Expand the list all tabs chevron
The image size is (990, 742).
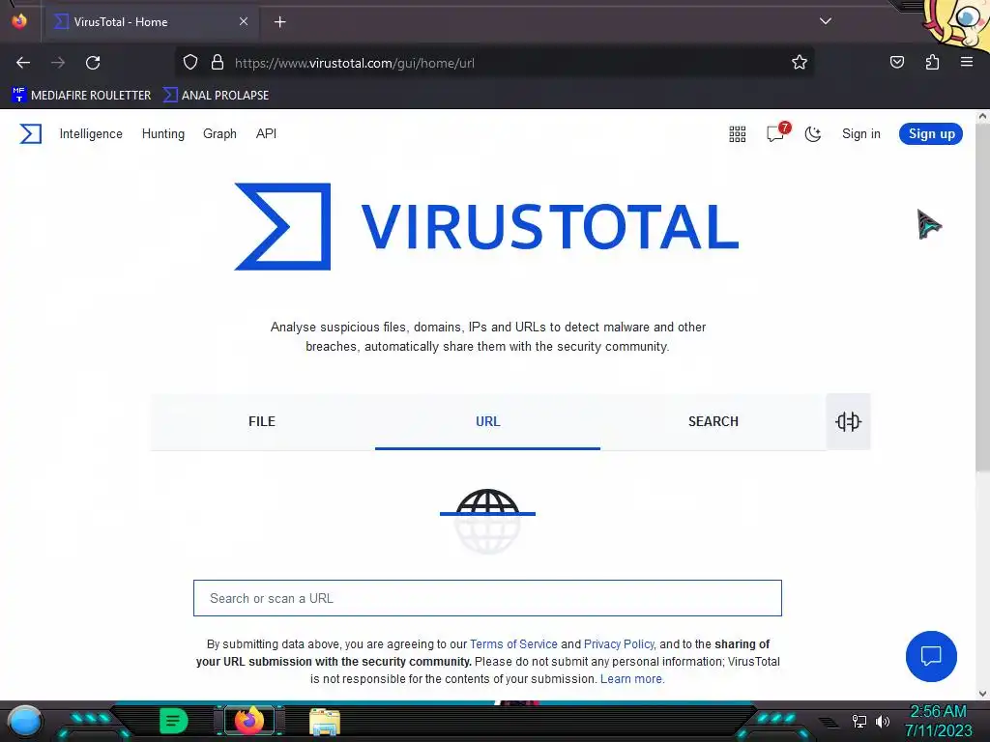pos(826,21)
